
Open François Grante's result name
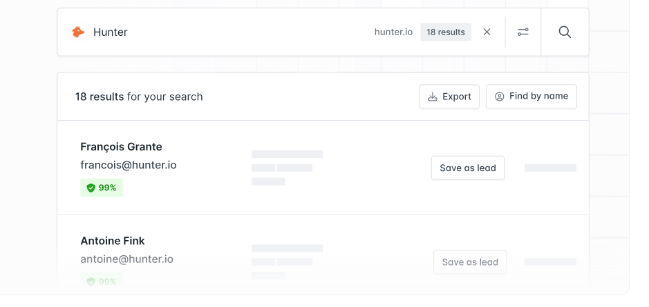[x=121, y=147]
